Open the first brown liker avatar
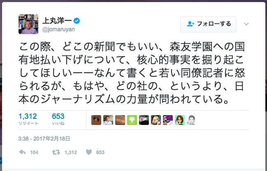Screen dimensions: 267x171 tap(96, 120)
